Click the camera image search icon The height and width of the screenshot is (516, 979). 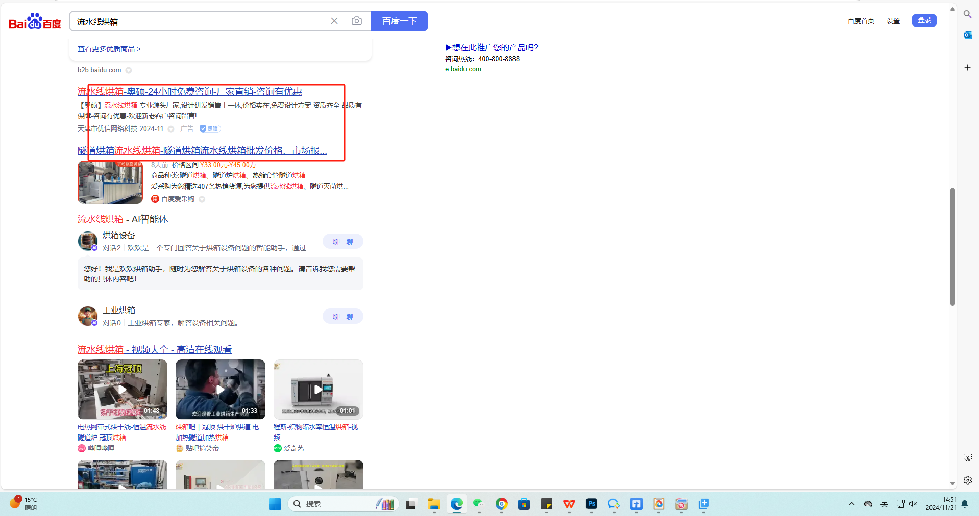click(x=357, y=21)
